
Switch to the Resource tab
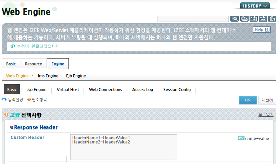(34, 64)
